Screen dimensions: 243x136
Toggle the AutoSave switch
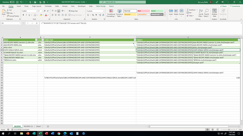(12, 2)
